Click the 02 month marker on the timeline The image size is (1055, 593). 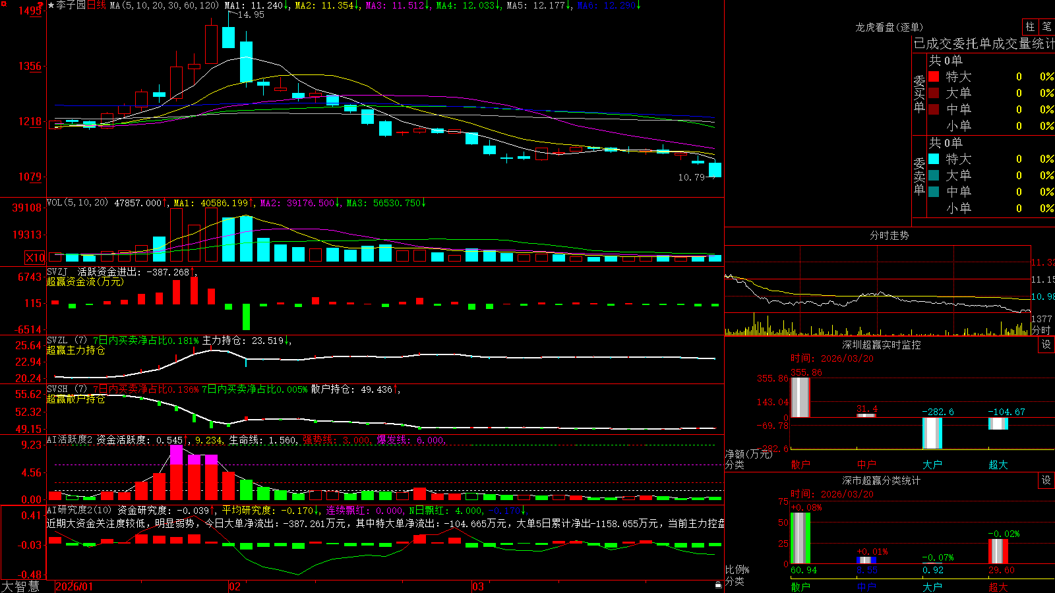[x=235, y=586]
